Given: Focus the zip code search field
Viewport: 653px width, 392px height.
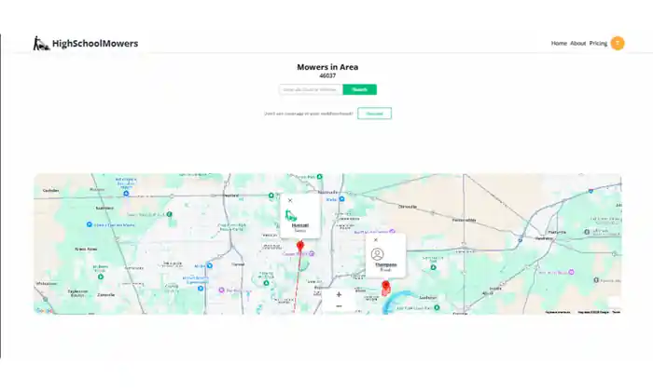Looking at the screenshot, I should pos(311,89).
